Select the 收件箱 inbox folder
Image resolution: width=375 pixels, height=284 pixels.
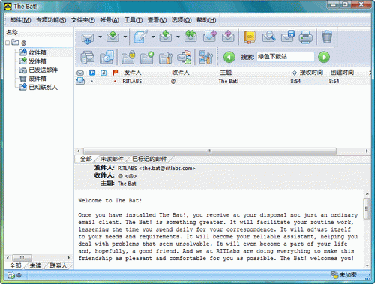click(37, 52)
